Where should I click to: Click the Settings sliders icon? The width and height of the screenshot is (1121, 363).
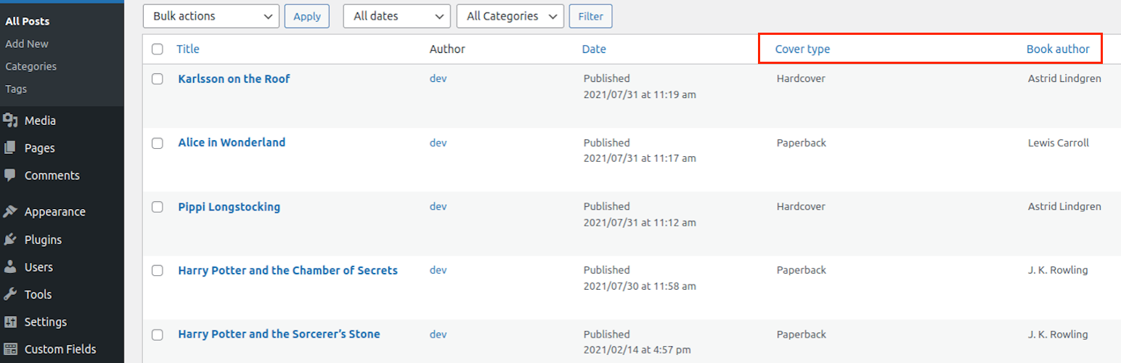click(10, 322)
